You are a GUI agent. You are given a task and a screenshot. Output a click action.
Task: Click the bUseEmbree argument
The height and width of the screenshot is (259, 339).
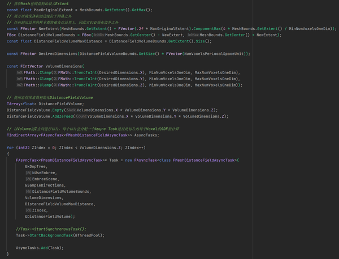coord(44,173)
